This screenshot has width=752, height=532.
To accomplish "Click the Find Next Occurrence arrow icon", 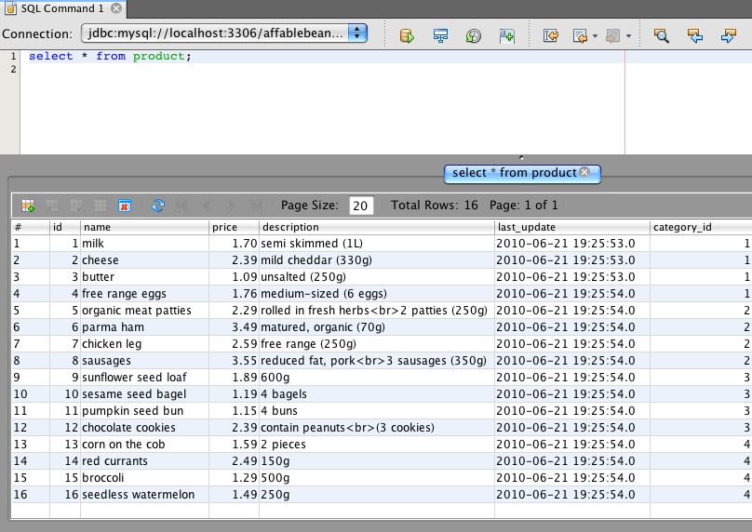I will tap(728, 35).
